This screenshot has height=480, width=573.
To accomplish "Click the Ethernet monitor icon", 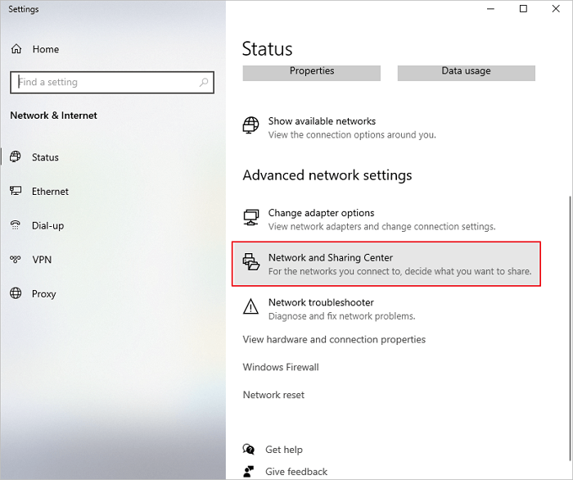I will [x=16, y=191].
